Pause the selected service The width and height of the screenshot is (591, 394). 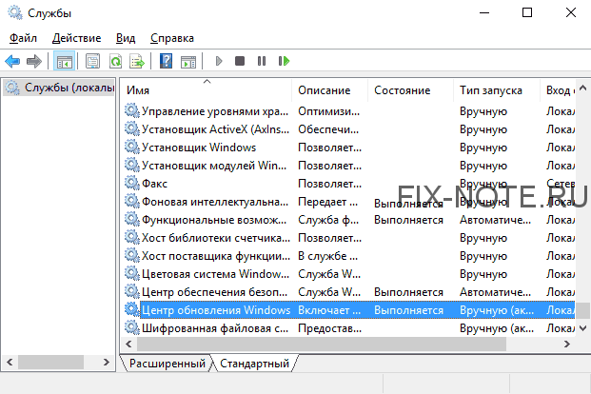[x=262, y=61]
